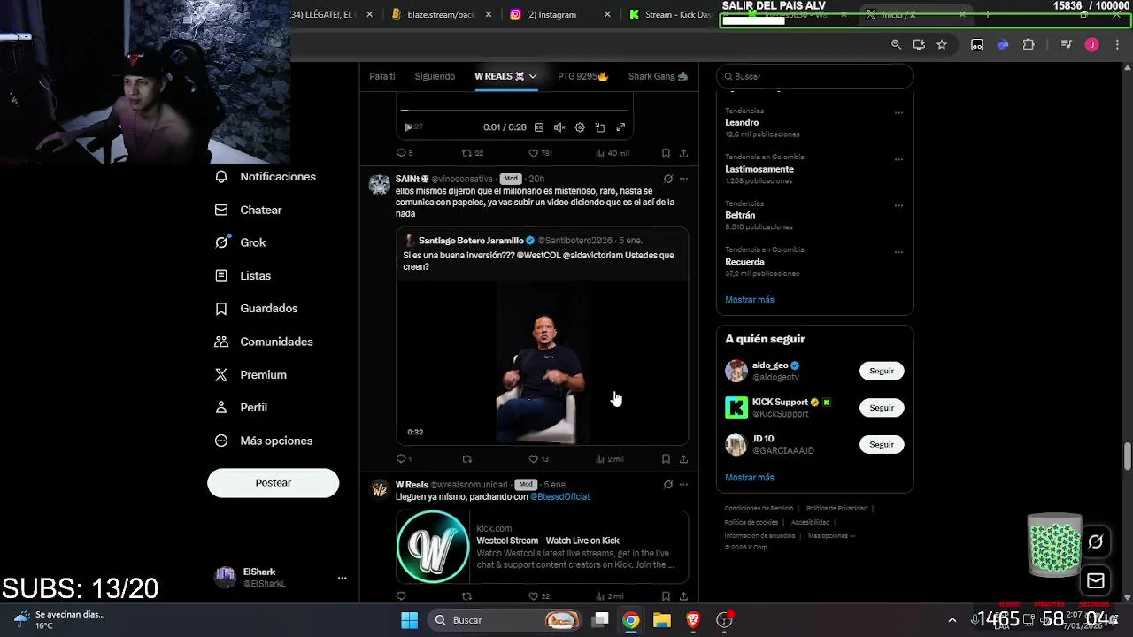This screenshot has width=1133, height=637.
Task: Expand the 0:28 video to fullscreen
Action: point(620,127)
